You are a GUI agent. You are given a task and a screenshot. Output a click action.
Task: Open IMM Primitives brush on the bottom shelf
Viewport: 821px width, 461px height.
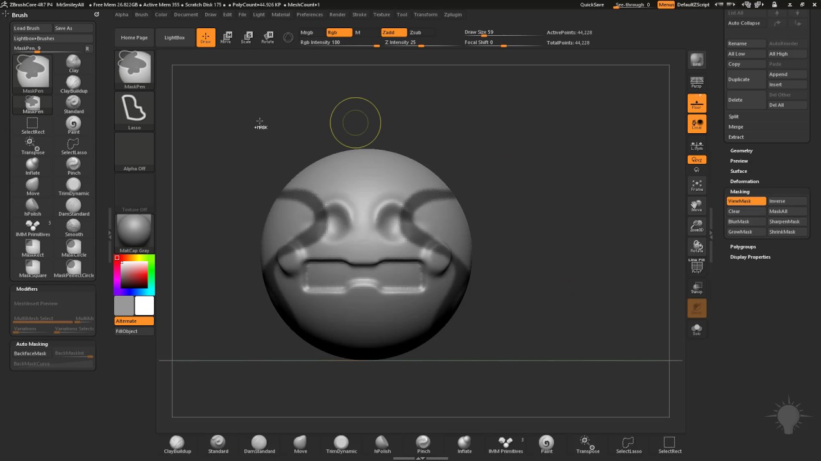505,444
